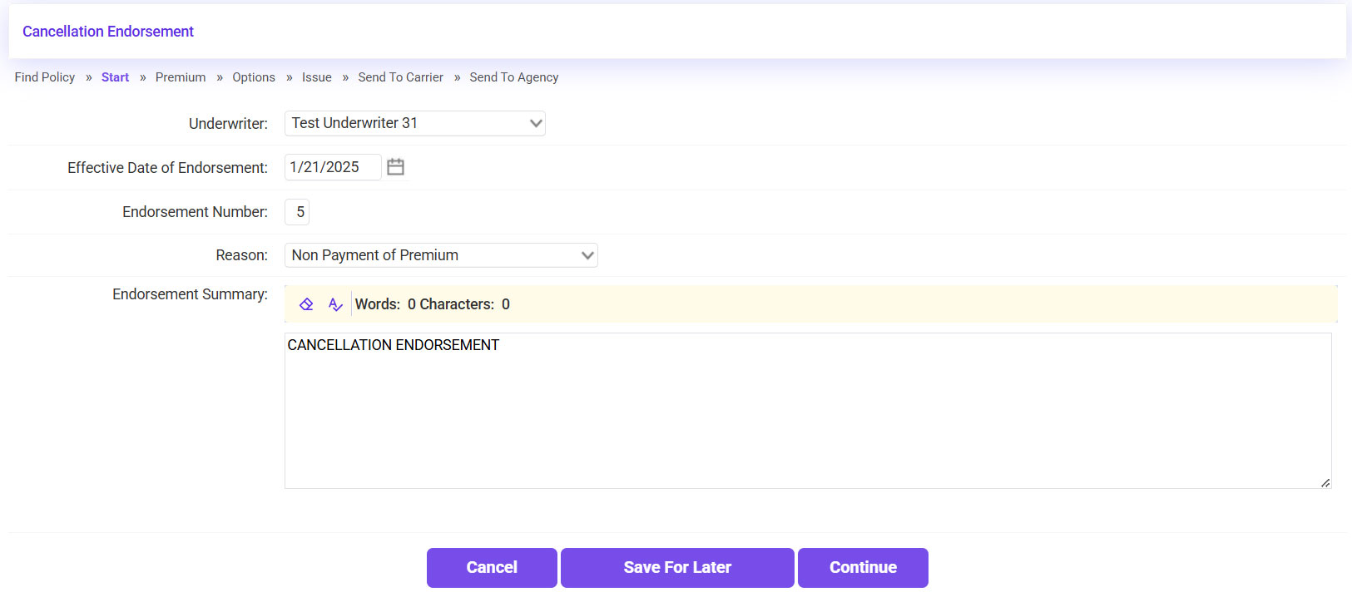
Task: Click the Cancellation Endorsement page title
Action: (x=108, y=32)
